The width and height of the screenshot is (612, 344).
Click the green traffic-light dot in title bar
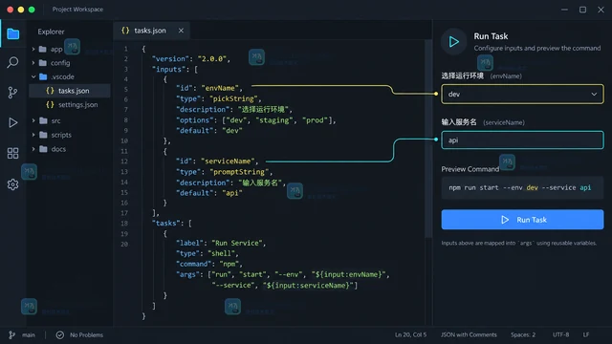click(x=32, y=10)
